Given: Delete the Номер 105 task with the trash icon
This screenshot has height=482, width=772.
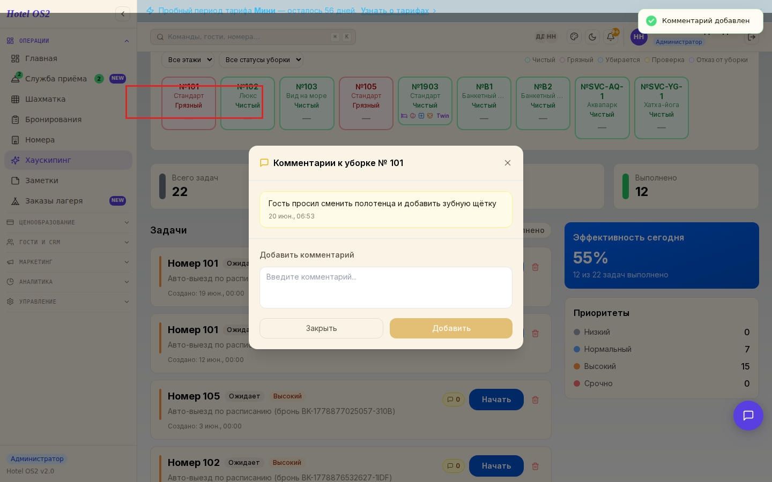Looking at the screenshot, I should [x=535, y=400].
